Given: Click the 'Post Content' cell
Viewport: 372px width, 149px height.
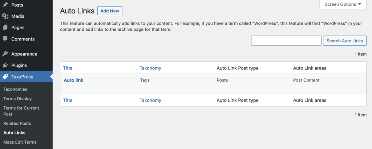Looking at the screenshot, I should click(306, 80).
